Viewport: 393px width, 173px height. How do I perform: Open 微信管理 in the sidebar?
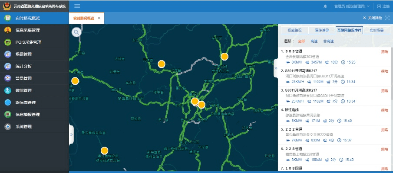[x=23, y=90]
